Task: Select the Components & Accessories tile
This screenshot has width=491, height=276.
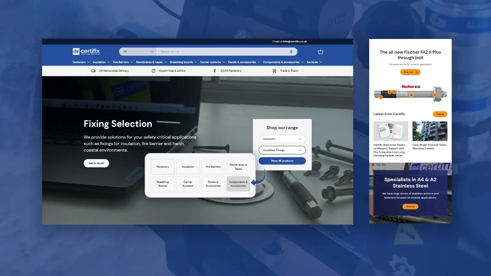Action: 238,184
